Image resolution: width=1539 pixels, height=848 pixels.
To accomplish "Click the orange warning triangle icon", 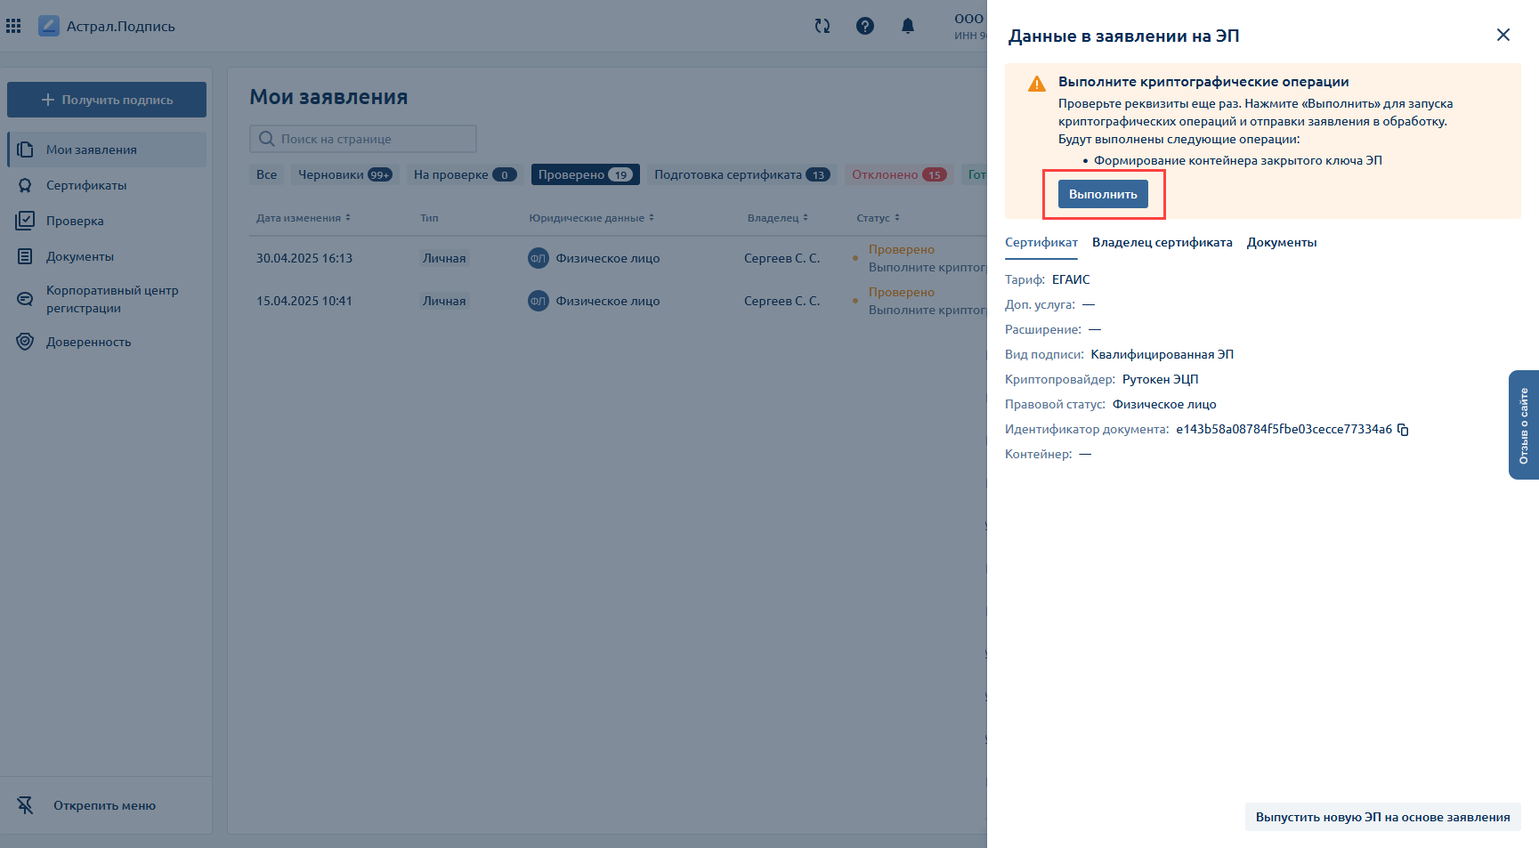I will click(1037, 84).
